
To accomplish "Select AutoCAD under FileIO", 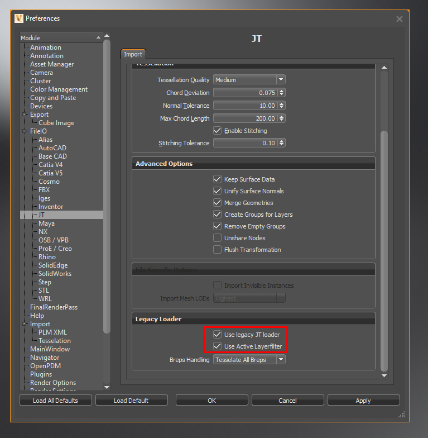I will (x=52, y=148).
